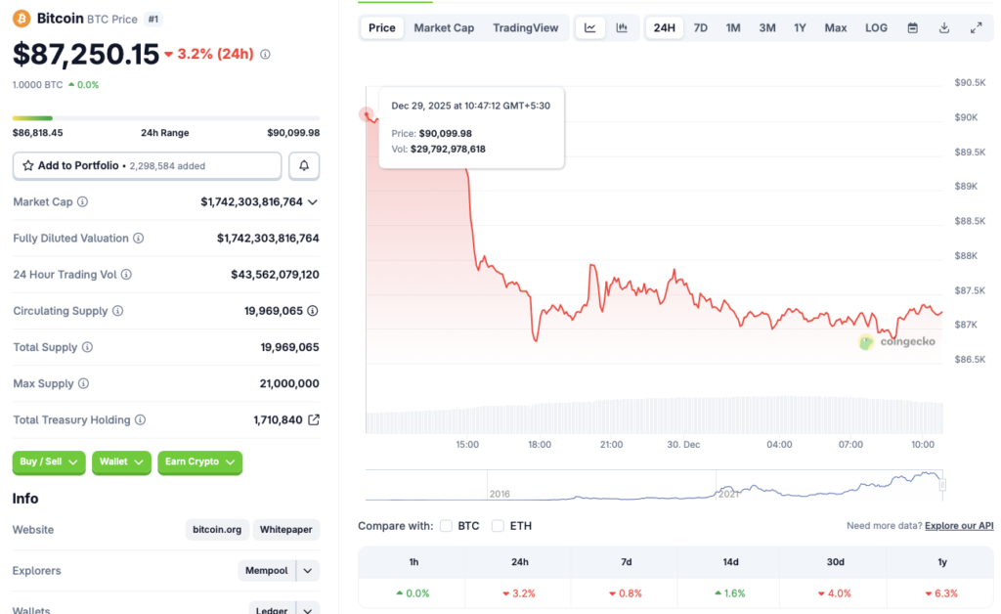Click the Bitcoin logo icon
Screen dimensions: 1001x614
[20, 18]
